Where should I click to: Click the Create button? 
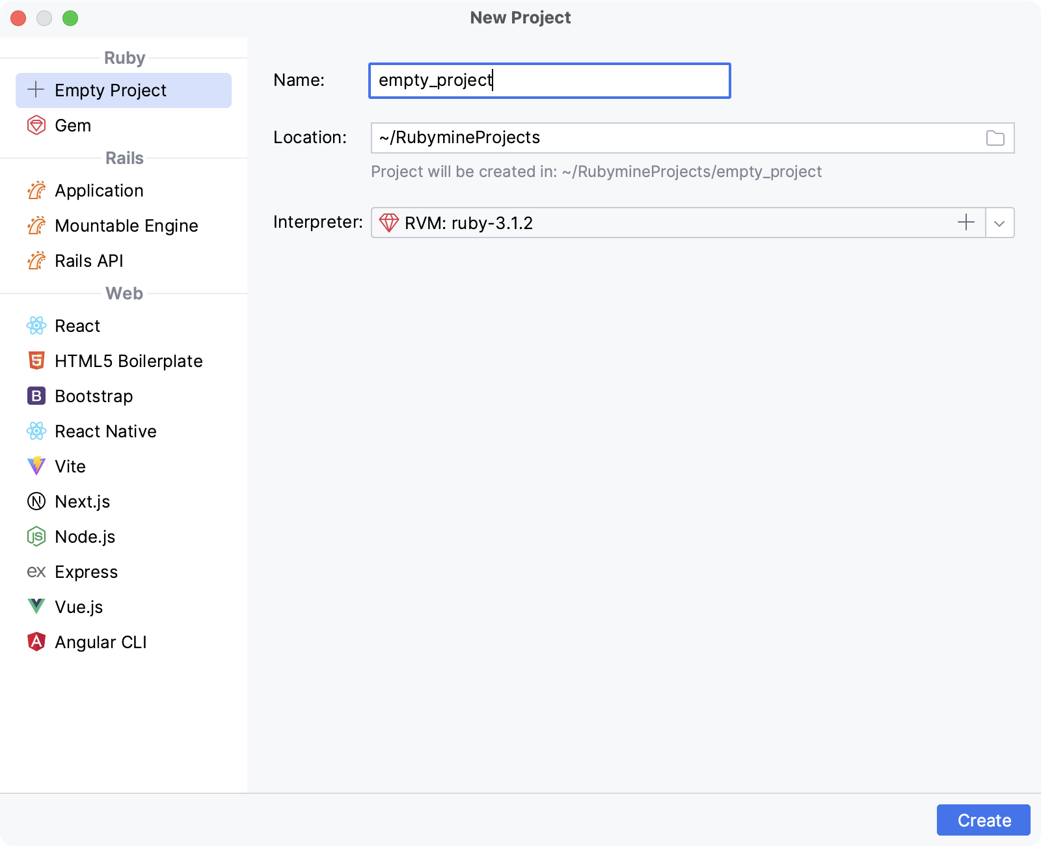click(x=983, y=820)
